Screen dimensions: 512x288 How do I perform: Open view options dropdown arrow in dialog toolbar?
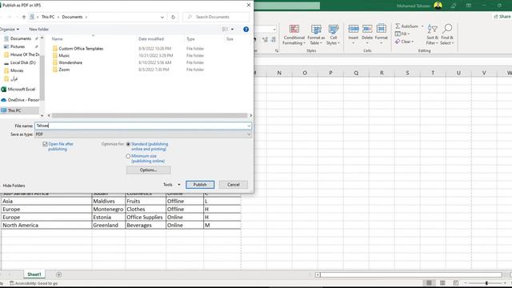pos(232,30)
